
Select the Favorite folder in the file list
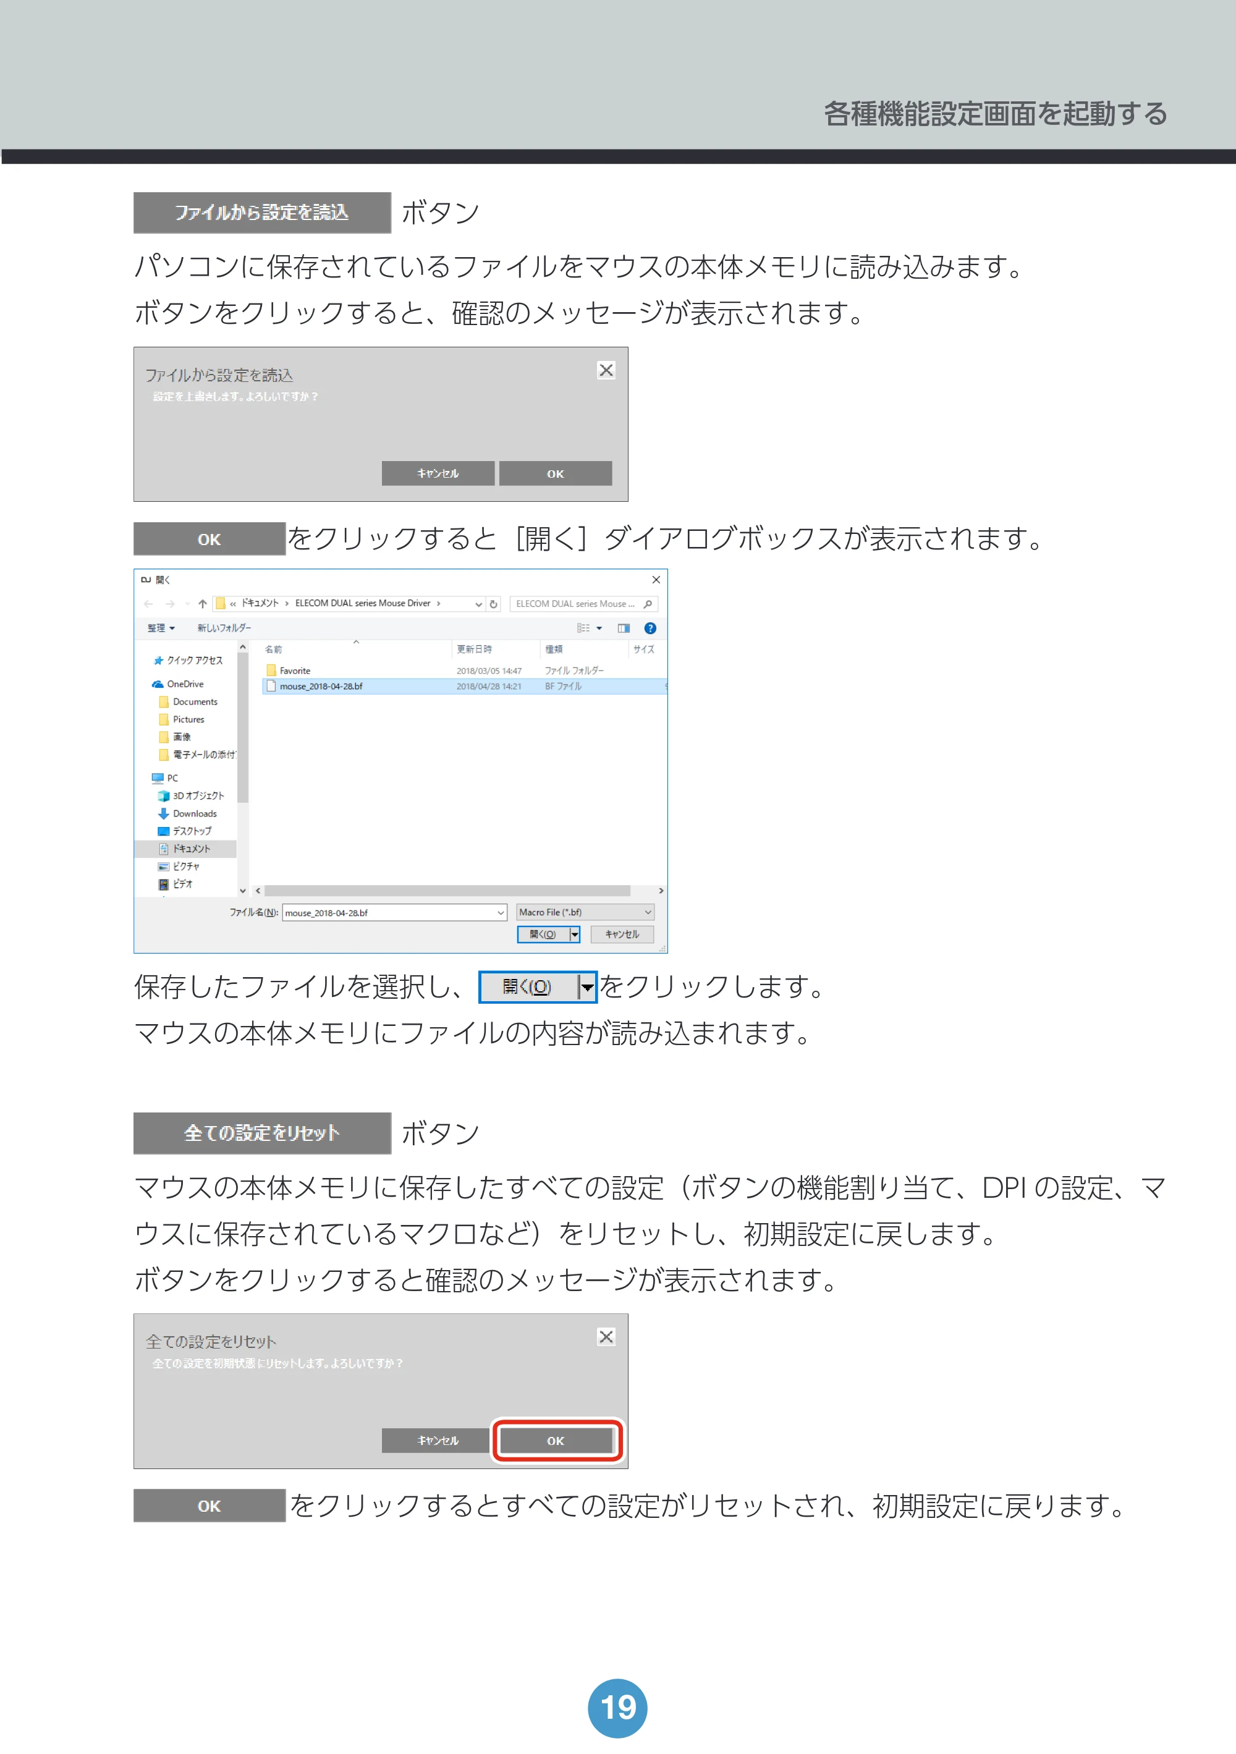point(288,671)
